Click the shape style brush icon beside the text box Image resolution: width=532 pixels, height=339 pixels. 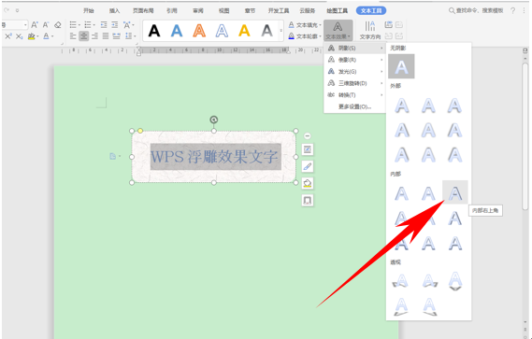pos(308,166)
